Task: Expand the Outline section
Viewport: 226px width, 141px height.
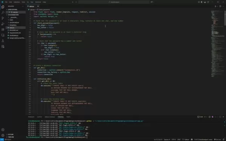Action: click(11, 134)
